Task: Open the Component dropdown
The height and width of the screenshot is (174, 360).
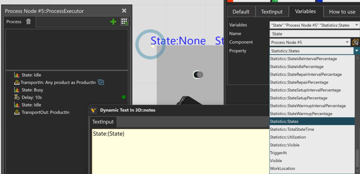Action: click(348, 42)
